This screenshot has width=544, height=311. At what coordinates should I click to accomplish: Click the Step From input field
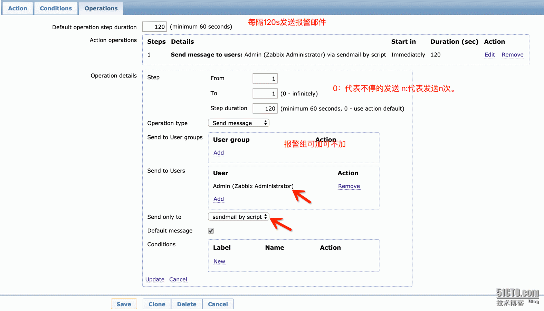265,79
